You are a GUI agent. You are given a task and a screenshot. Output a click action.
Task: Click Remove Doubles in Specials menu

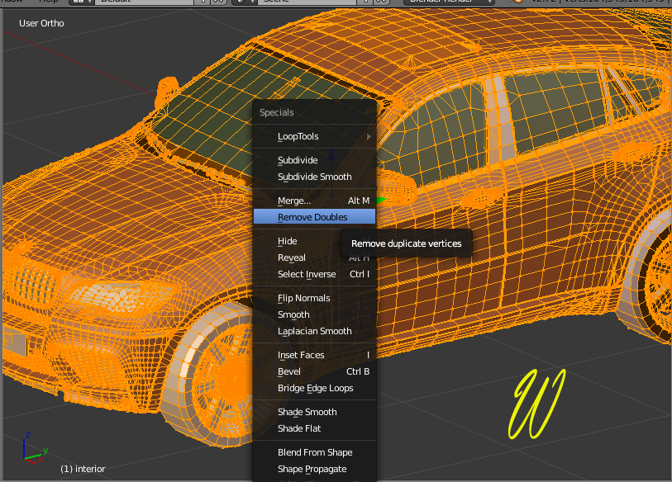pos(314,217)
